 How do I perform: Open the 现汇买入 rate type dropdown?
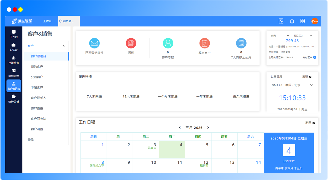pyautogui.click(x=311, y=36)
